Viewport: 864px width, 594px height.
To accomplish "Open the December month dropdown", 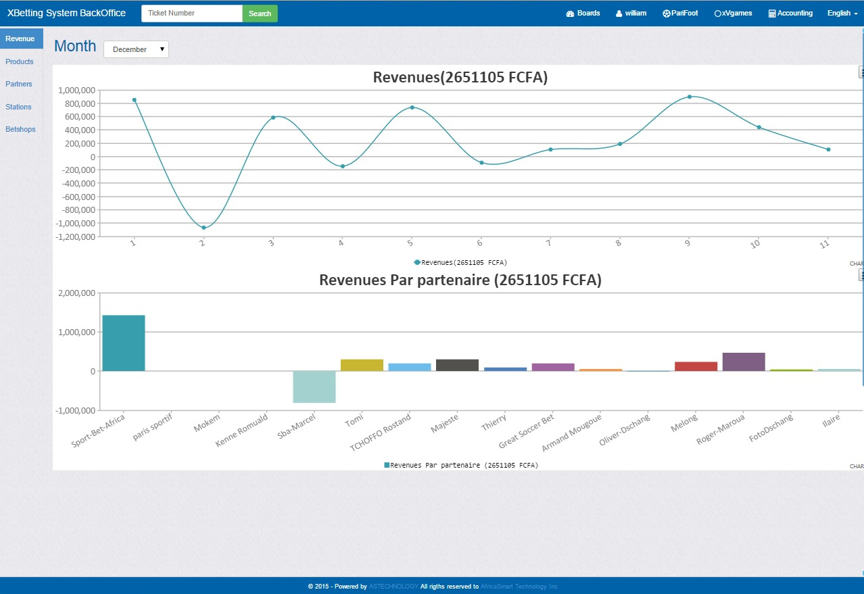I will coord(136,49).
